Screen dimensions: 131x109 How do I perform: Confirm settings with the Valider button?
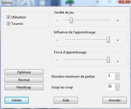point(17,100)
